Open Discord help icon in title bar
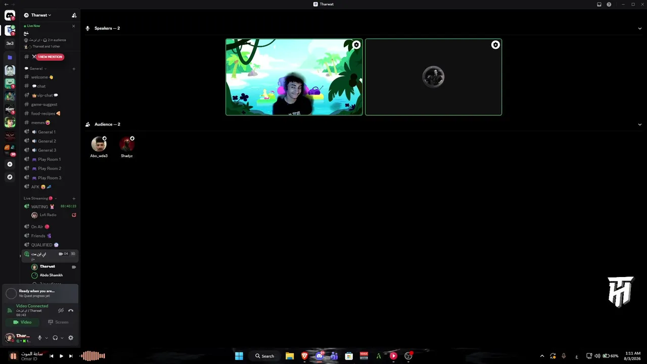This screenshot has height=364, width=647. click(609, 4)
